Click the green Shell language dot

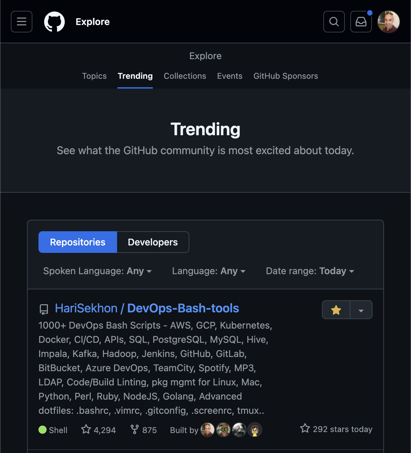(42, 429)
